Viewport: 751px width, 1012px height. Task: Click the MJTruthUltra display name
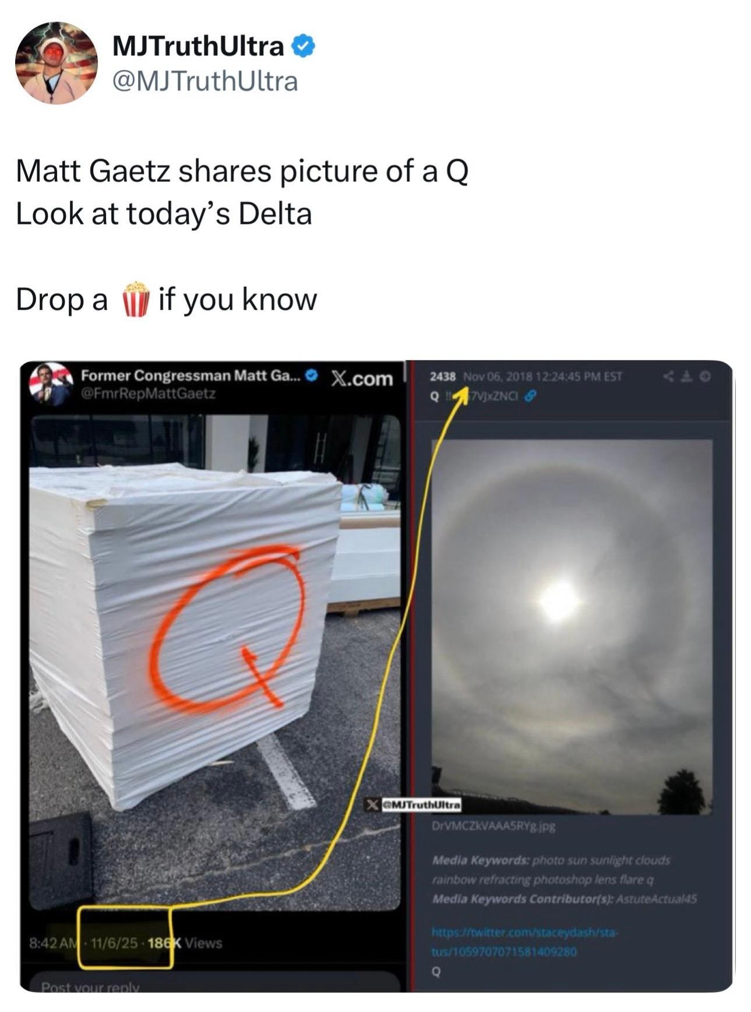click(x=198, y=47)
